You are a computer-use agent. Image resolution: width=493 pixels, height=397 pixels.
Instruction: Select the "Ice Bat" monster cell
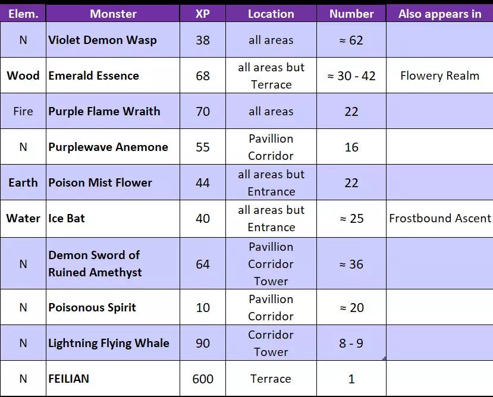(67, 218)
